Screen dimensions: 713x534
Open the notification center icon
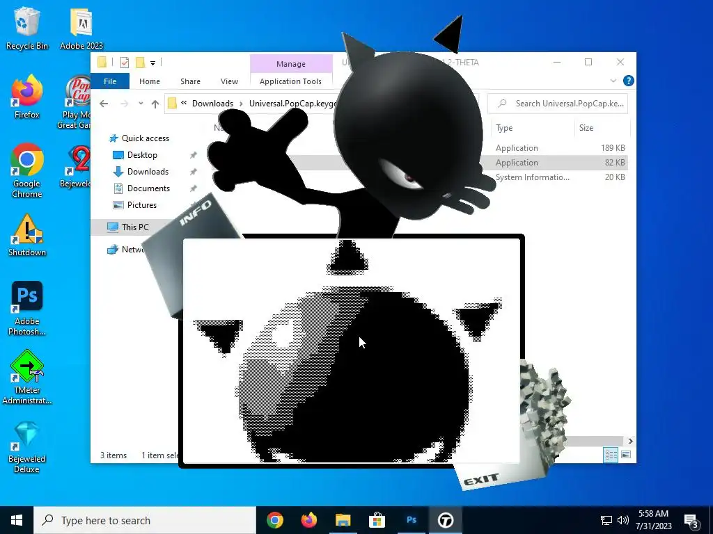(x=691, y=520)
